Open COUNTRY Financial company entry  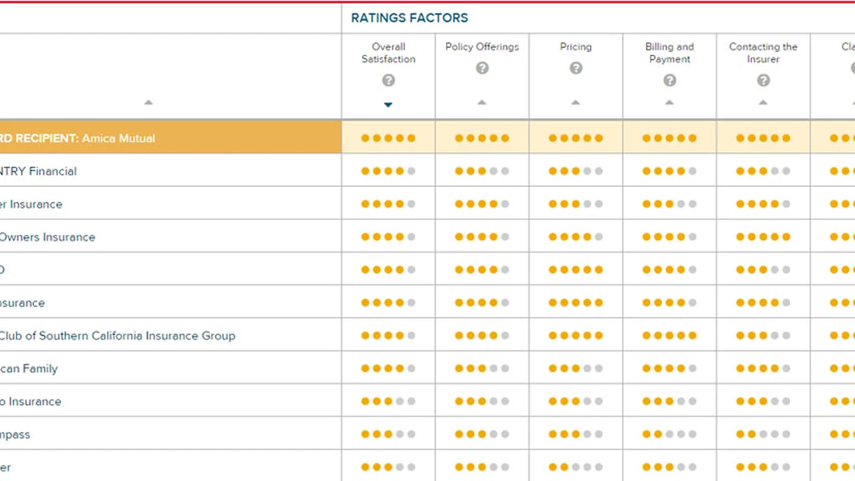pyautogui.click(x=38, y=171)
